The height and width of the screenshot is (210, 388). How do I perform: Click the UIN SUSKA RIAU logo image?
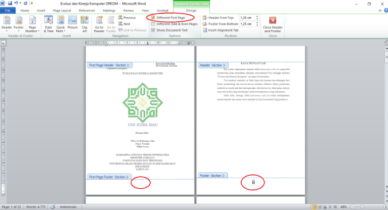pyautogui.click(x=143, y=104)
